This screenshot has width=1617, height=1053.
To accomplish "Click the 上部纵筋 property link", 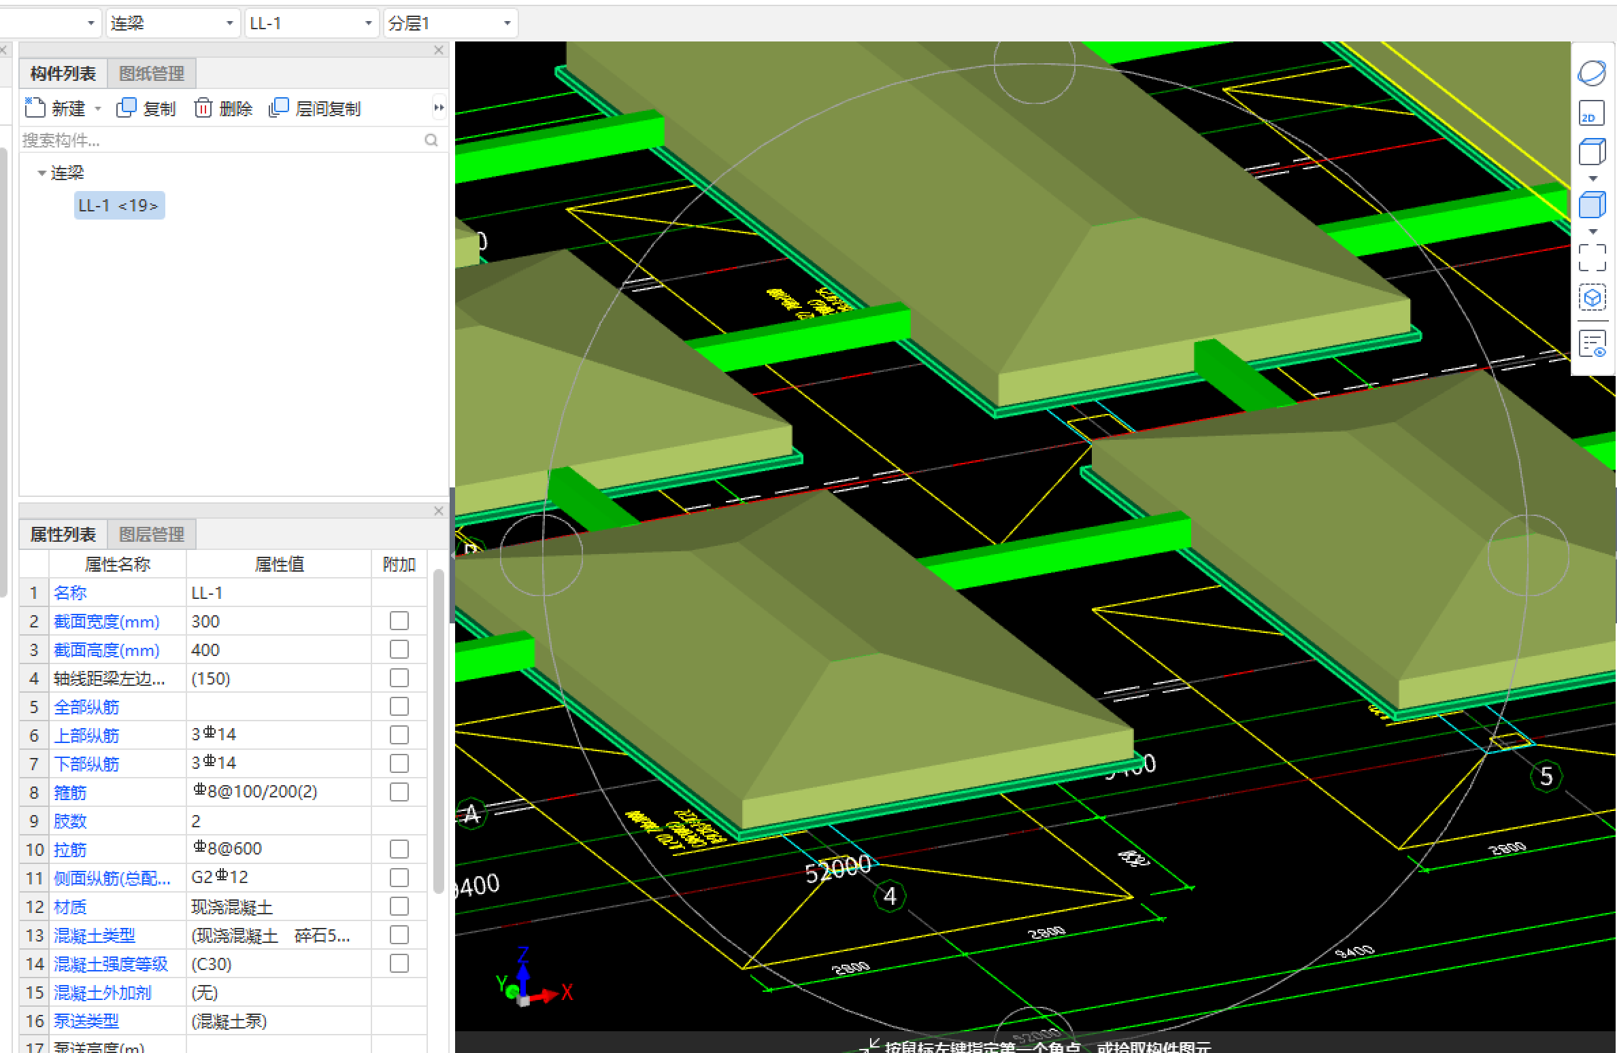I will coord(86,736).
